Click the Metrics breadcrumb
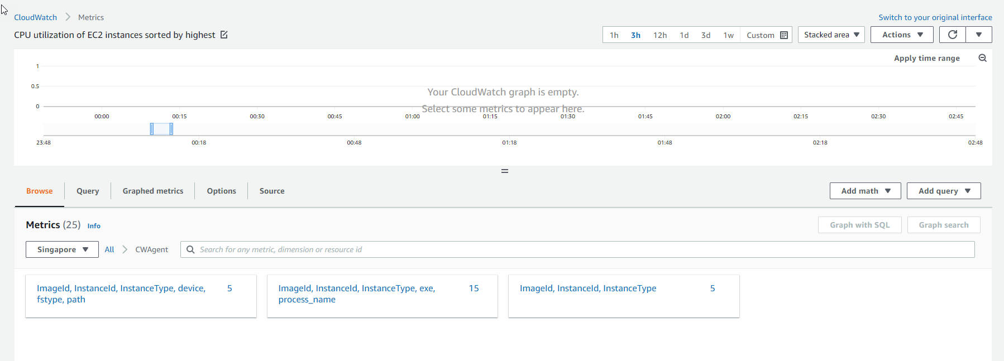The height and width of the screenshot is (361, 1004). [x=91, y=17]
